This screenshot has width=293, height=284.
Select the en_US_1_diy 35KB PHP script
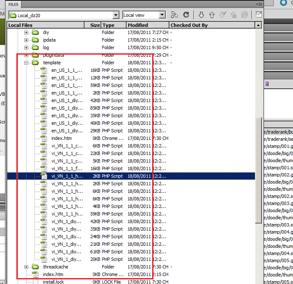(67, 116)
